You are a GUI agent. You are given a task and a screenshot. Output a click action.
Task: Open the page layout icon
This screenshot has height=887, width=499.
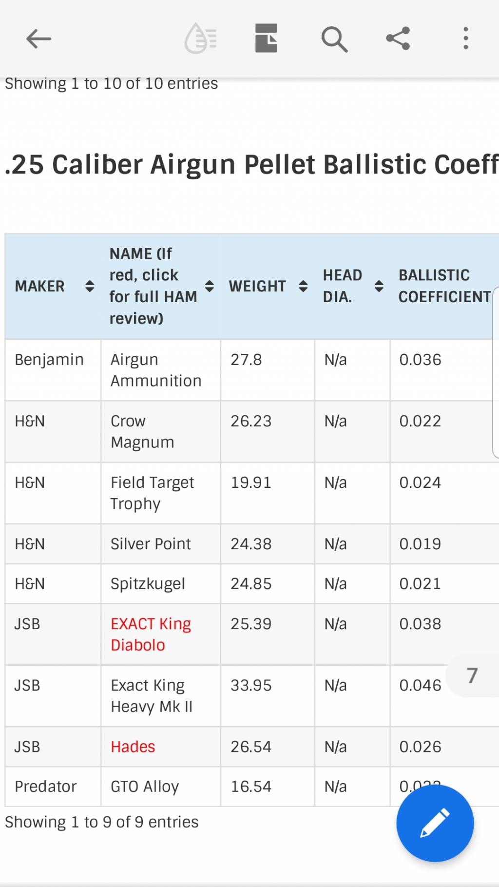tap(266, 38)
